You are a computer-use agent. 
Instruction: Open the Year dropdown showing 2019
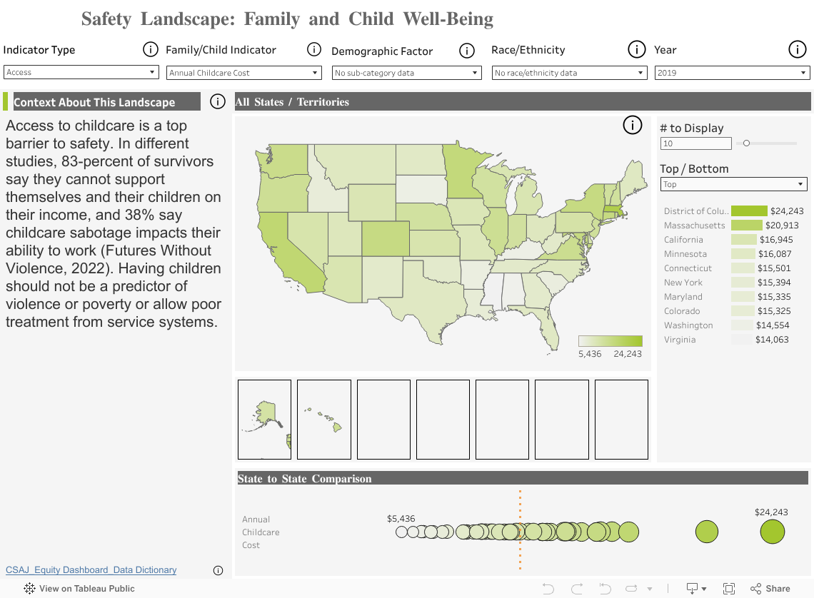point(732,72)
